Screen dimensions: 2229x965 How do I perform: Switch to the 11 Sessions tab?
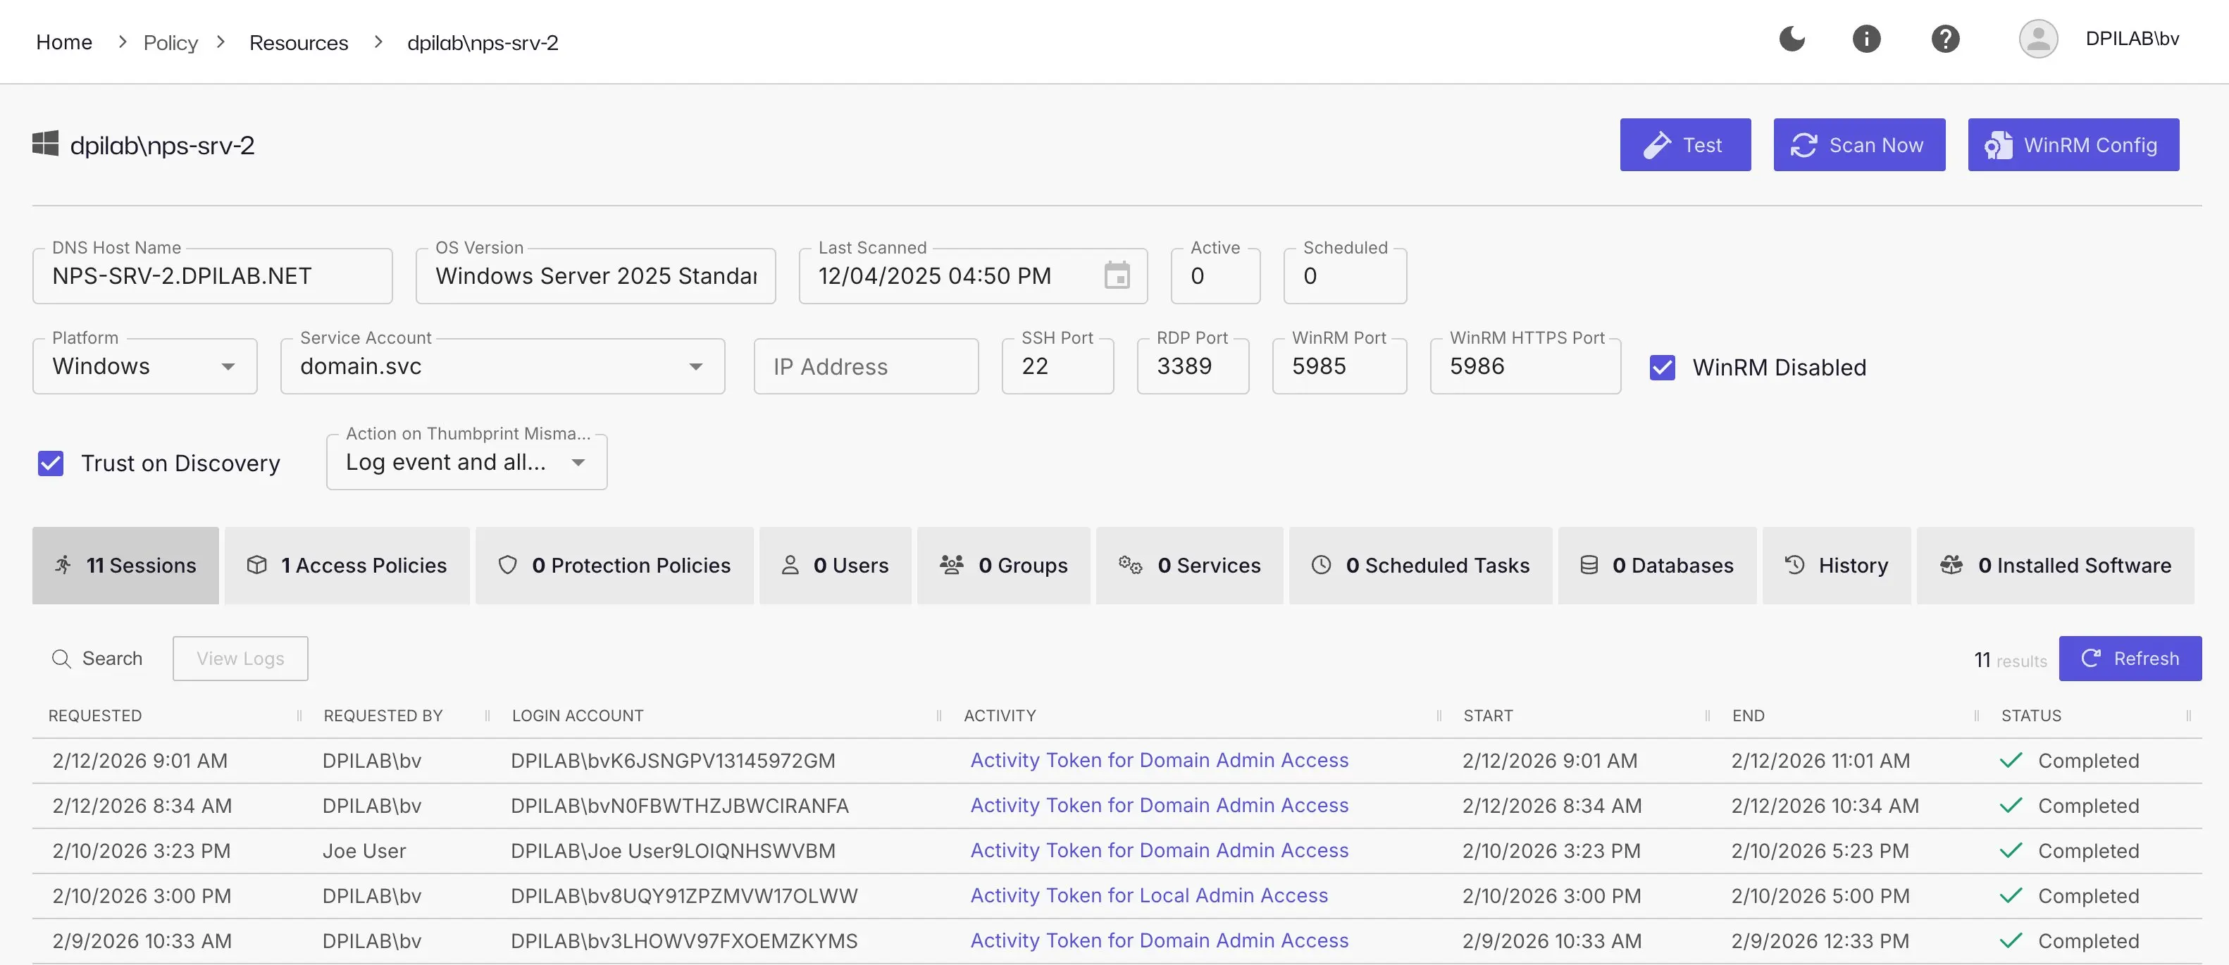[x=125, y=565]
